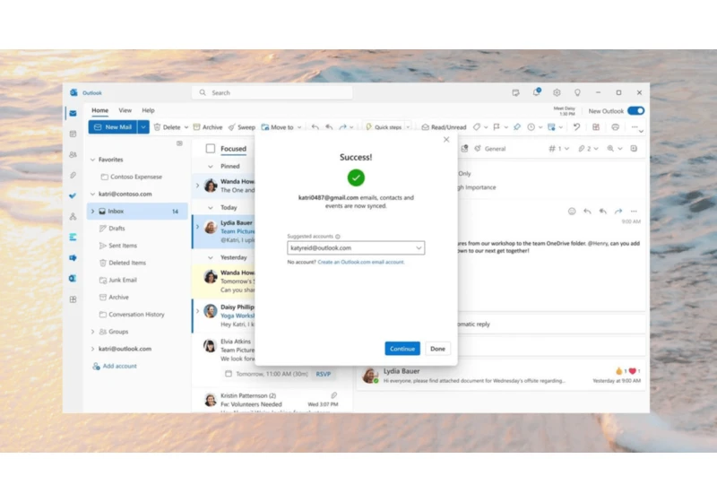Expand the katri@outlook.com account
The width and height of the screenshot is (717, 502).
93,349
